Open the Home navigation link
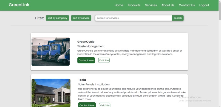The width and height of the screenshot is (221, 107). 119,5
